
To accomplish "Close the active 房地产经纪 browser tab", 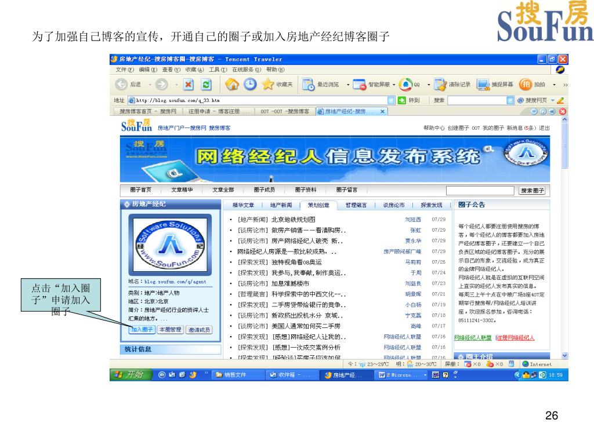I will (383, 111).
